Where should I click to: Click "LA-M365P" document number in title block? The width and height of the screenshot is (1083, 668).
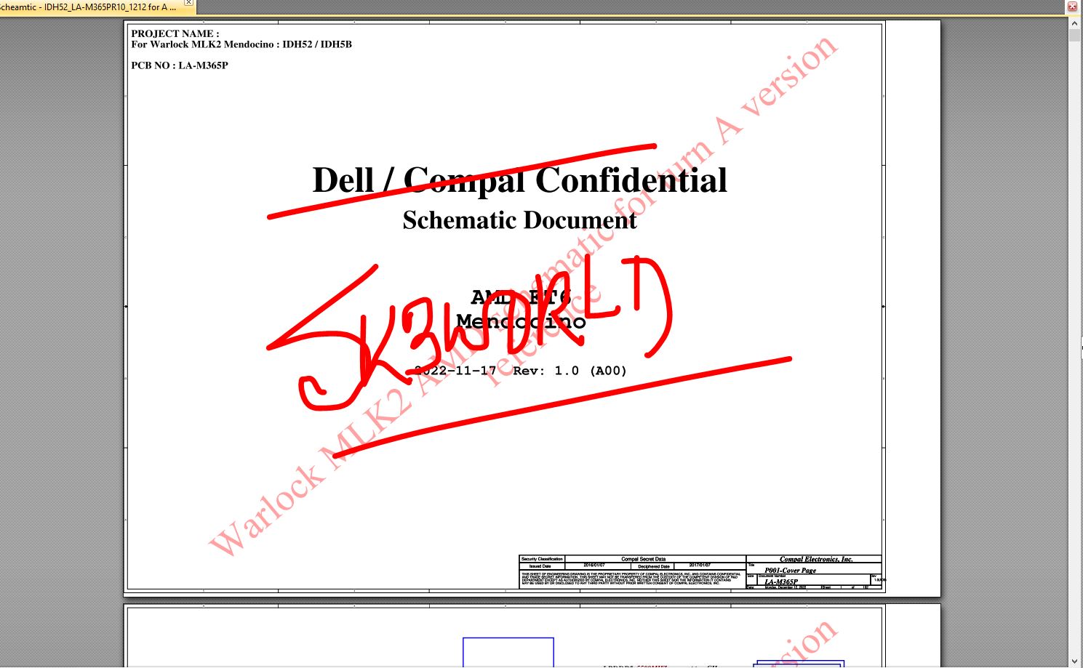pos(780,582)
